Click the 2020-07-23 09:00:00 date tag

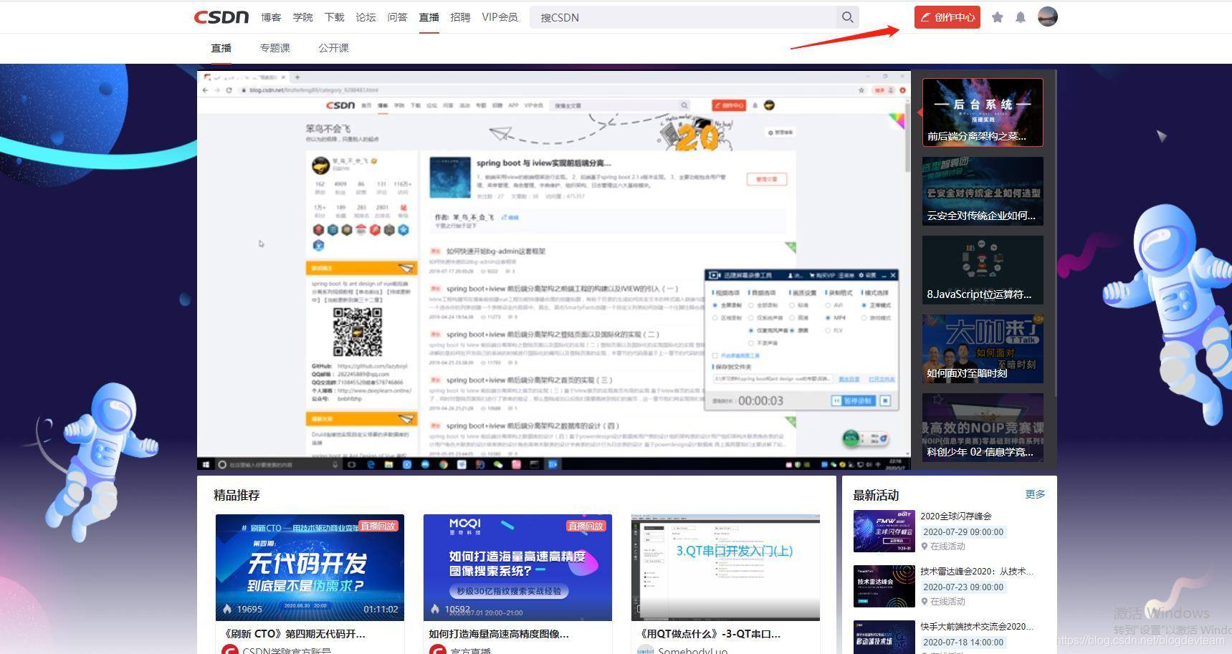click(x=963, y=587)
